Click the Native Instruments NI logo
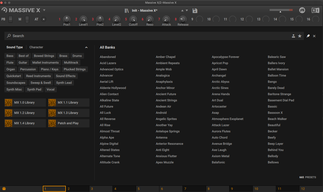Image resolution: width=323 pixels, height=192 pixels. [315, 10]
